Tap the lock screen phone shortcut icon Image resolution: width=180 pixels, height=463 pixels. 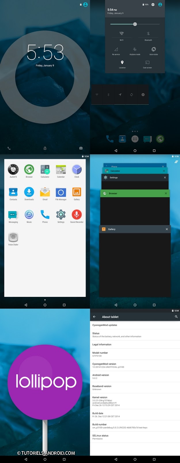tap(9, 148)
